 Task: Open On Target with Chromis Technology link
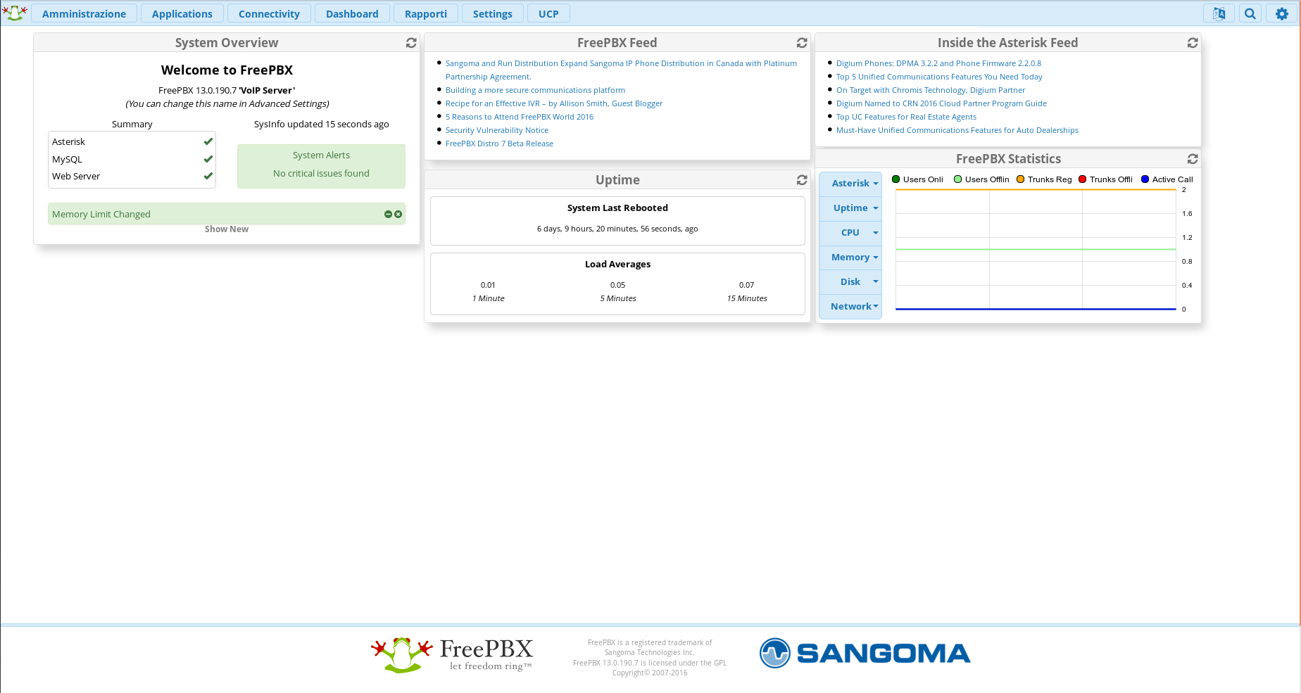(931, 90)
